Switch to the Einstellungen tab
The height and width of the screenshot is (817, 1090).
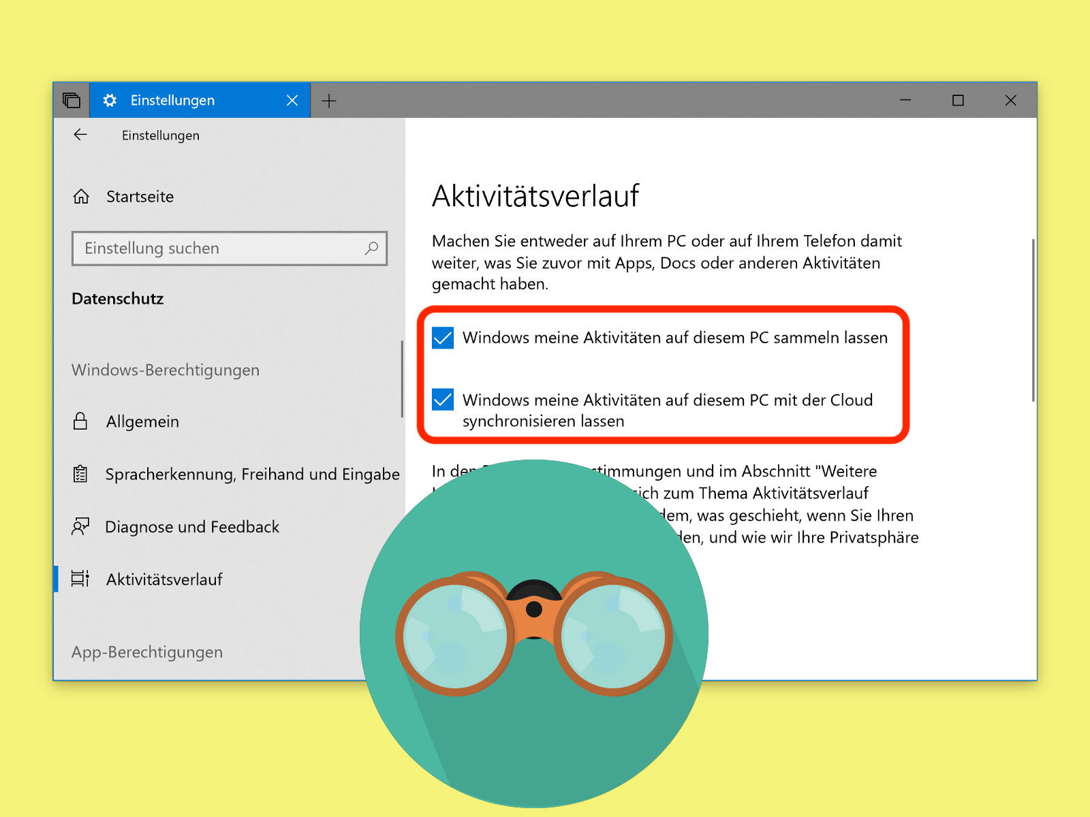[200, 101]
